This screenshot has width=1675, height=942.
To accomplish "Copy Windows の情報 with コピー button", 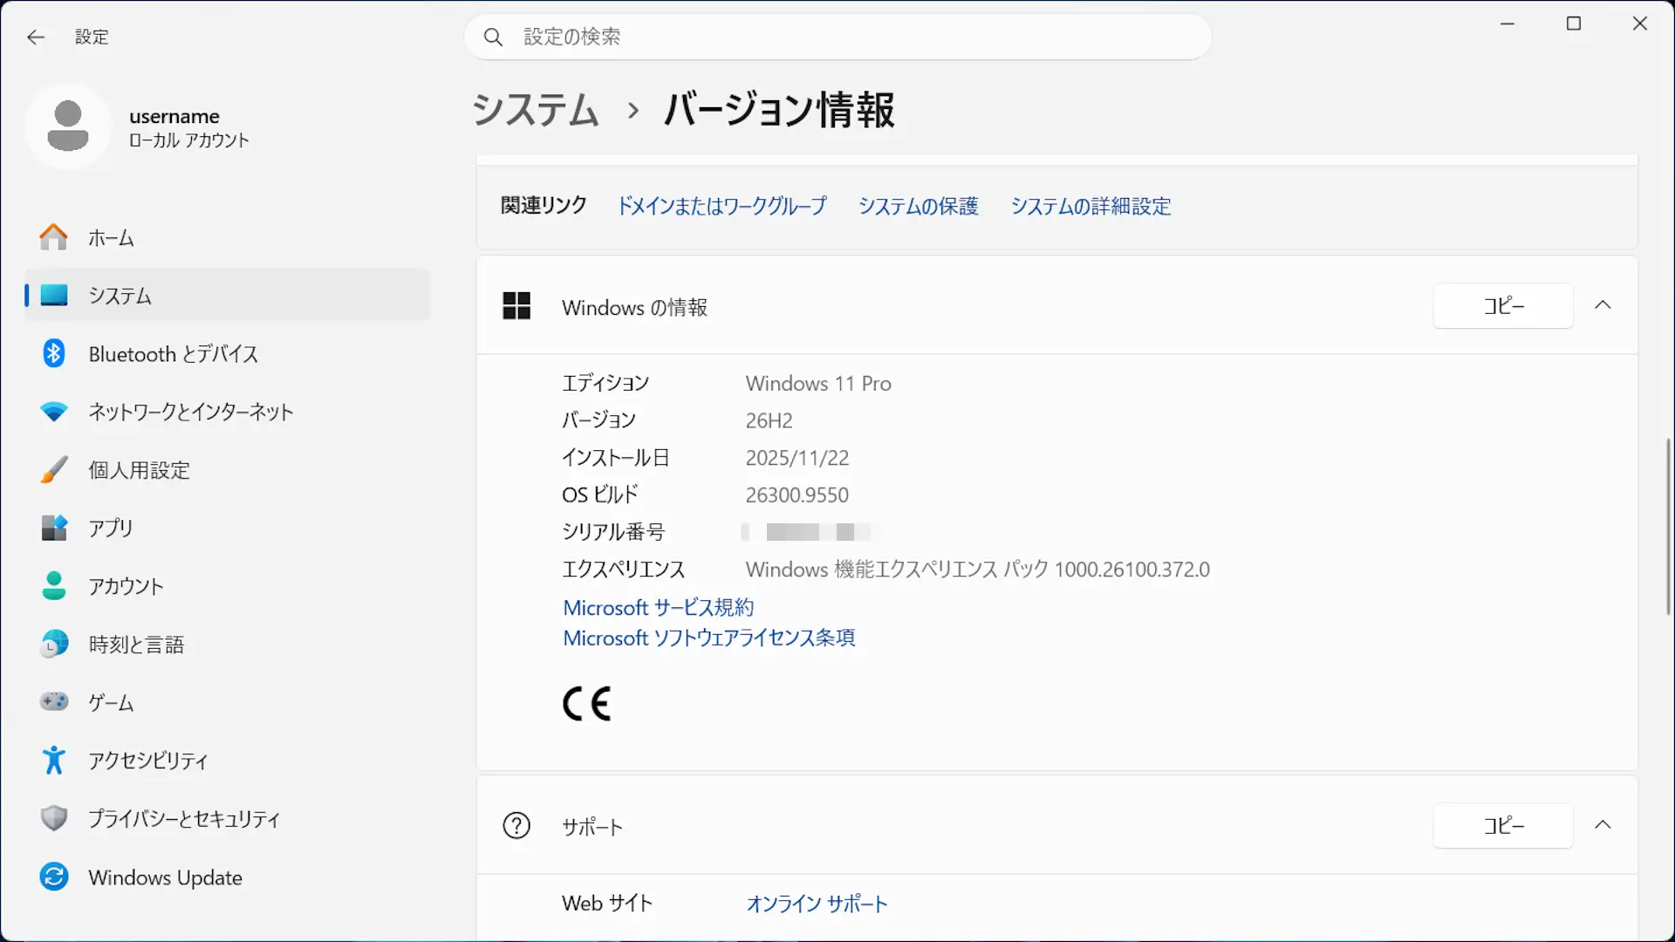I will pos(1503,305).
